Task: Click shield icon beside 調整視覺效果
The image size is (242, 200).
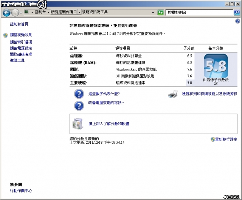Action: (6, 35)
